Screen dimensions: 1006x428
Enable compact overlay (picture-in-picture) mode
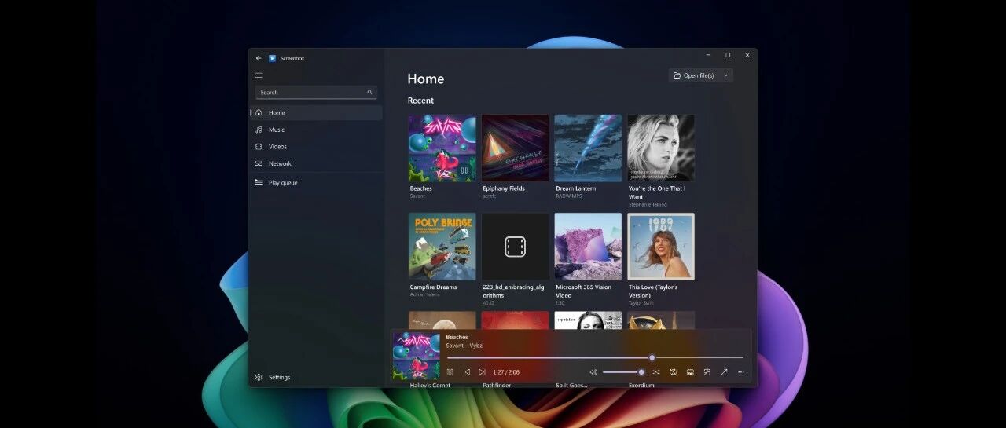[707, 372]
